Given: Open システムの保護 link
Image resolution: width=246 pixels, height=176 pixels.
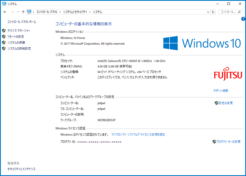Looking at the screenshot, I should (x=16, y=43).
